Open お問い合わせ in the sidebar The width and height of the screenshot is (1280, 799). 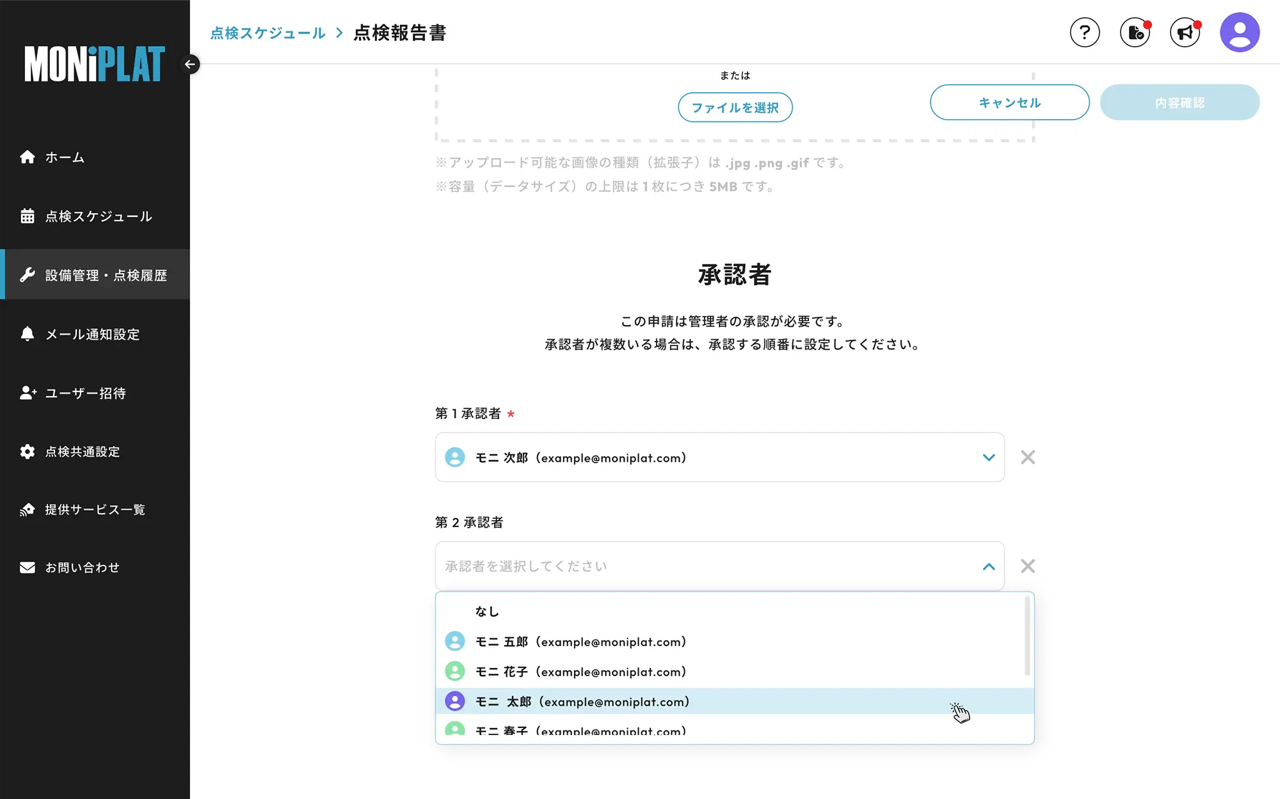tap(95, 567)
